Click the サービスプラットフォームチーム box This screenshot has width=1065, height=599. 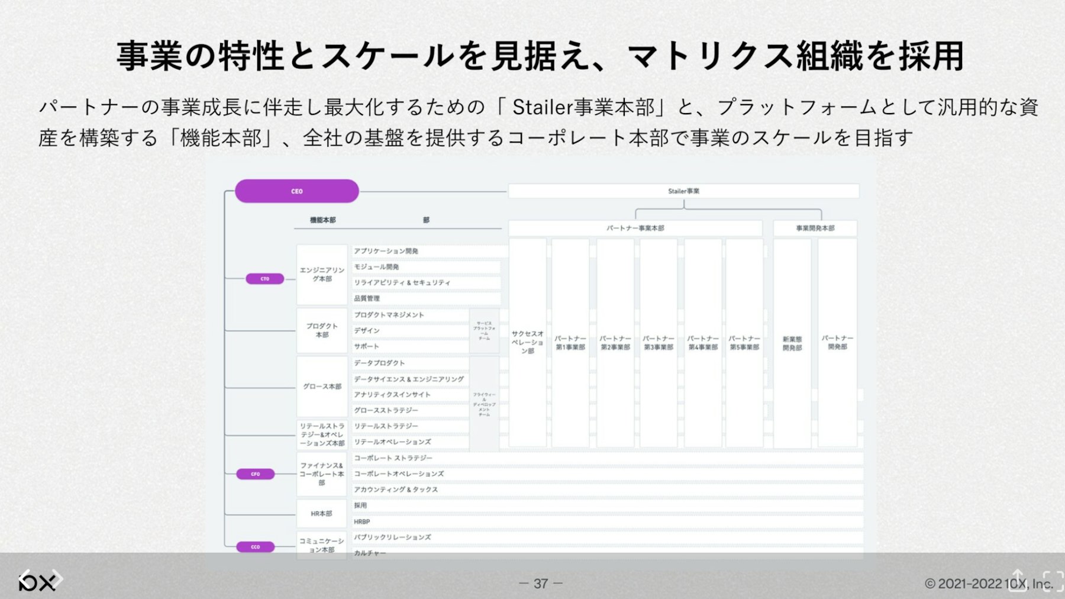(x=485, y=331)
